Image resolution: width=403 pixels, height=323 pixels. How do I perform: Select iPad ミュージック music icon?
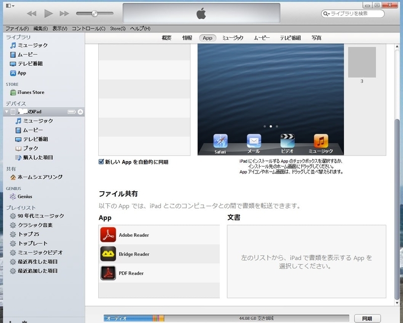pyautogui.click(x=18, y=121)
